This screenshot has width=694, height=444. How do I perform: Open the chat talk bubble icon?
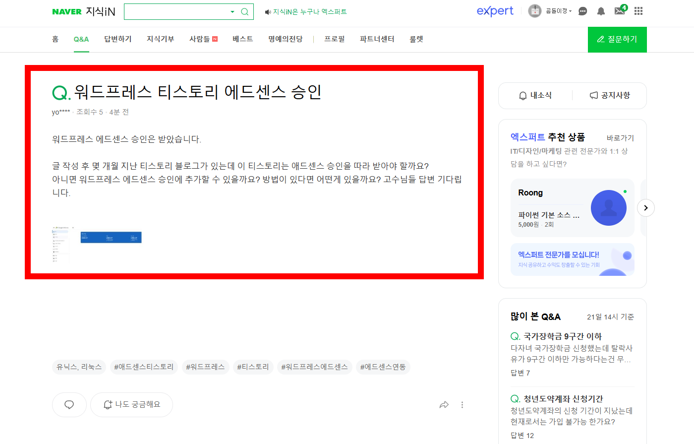pyautogui.click(x=583, y=11)
